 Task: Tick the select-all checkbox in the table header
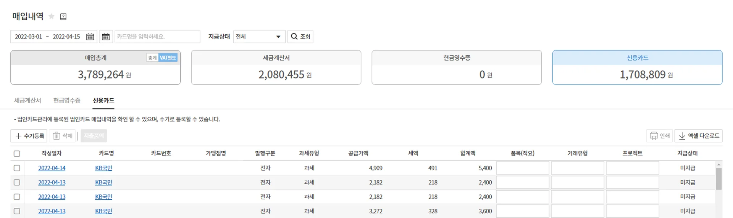pyautogui.click(x=17, y=154)
